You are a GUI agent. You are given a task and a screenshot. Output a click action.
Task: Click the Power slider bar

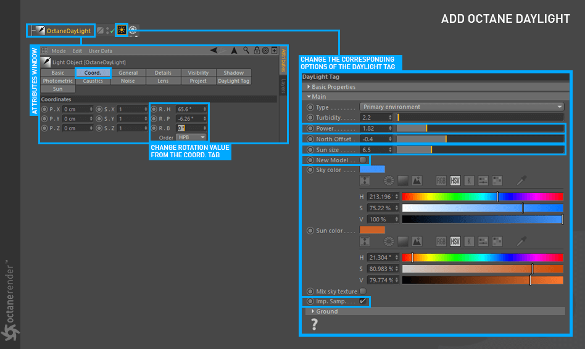[x=480, y=128]
